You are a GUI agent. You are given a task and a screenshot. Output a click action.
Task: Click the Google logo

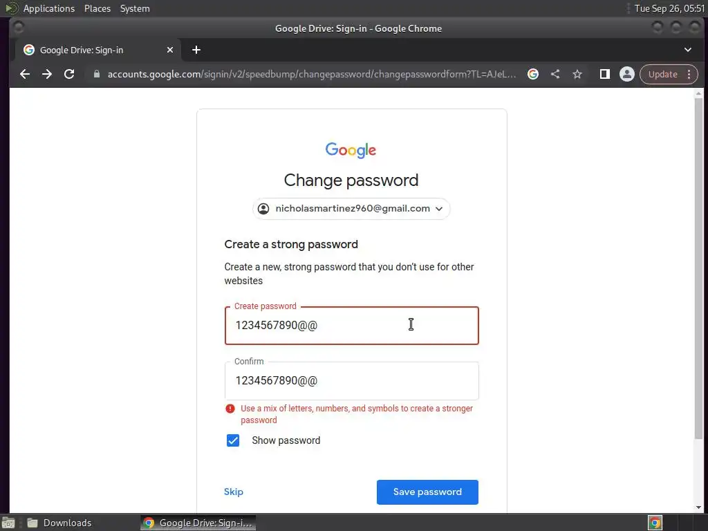(351, 150)
